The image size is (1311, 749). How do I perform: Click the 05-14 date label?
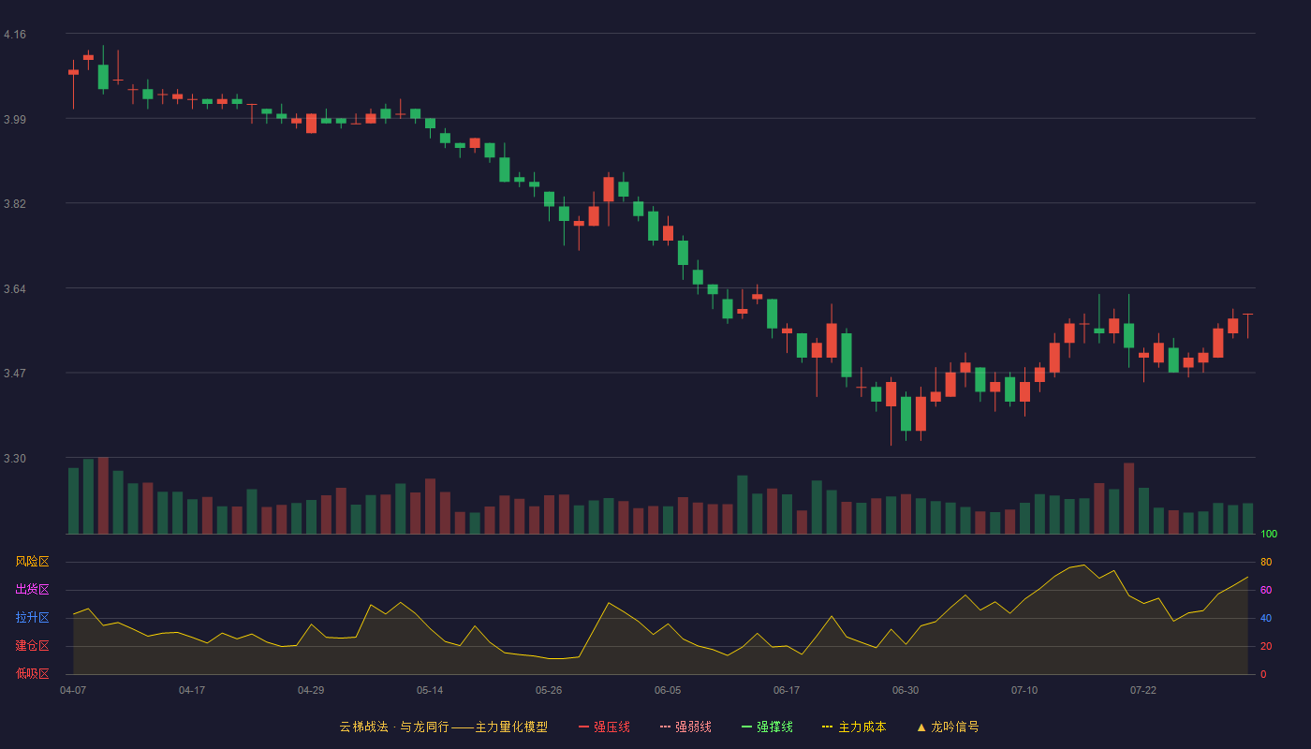coord(430,690)
